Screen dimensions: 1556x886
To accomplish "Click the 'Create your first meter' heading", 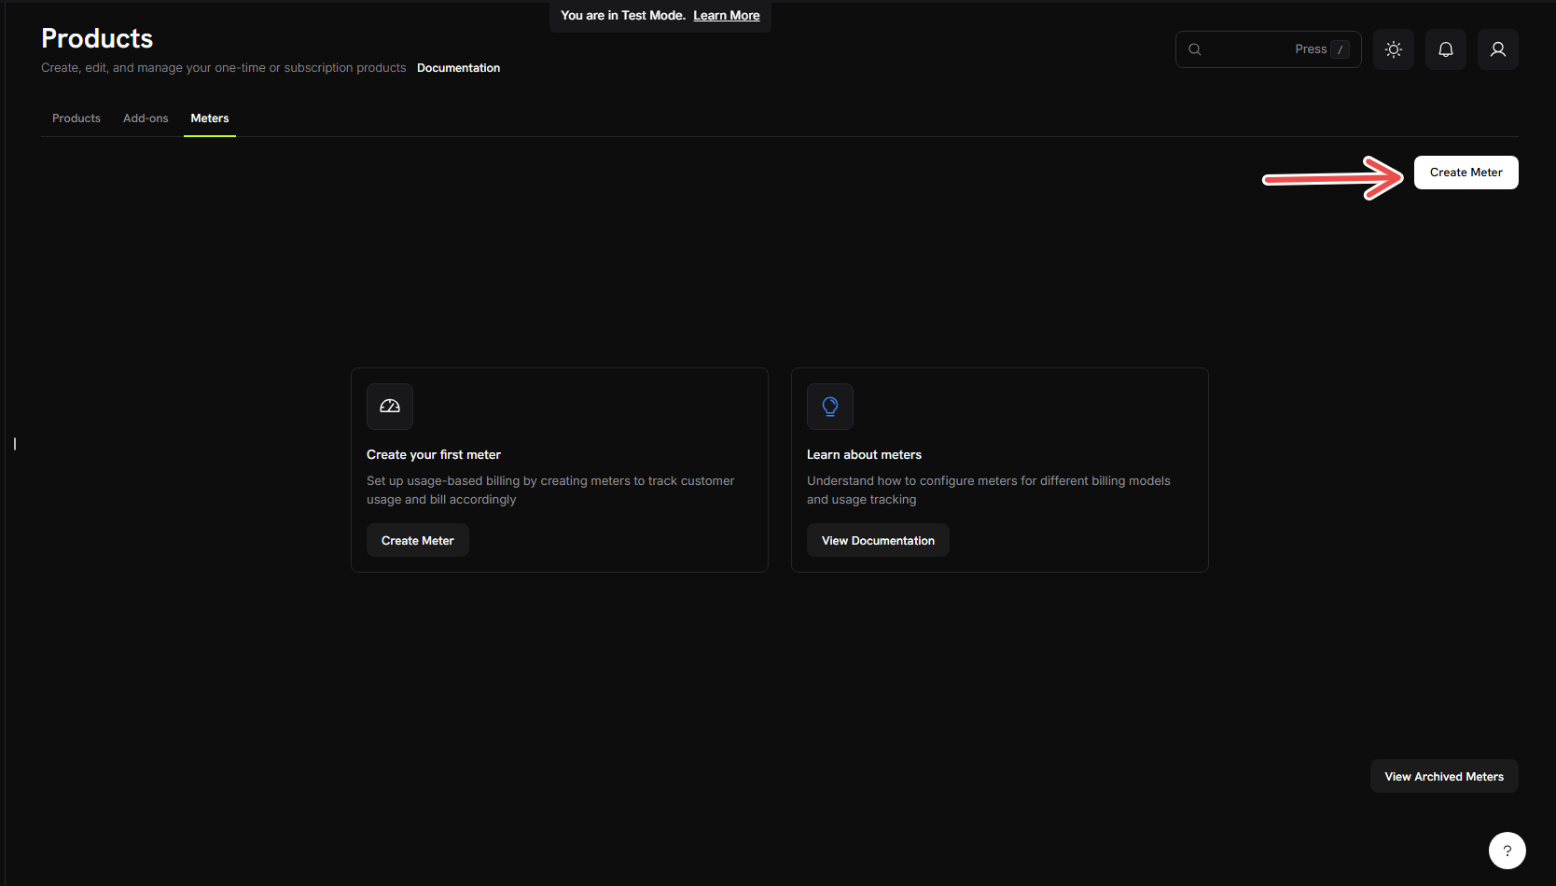I will point(434,455).
